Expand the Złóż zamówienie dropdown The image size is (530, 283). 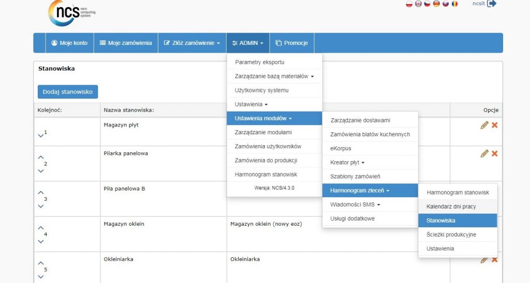192,43
